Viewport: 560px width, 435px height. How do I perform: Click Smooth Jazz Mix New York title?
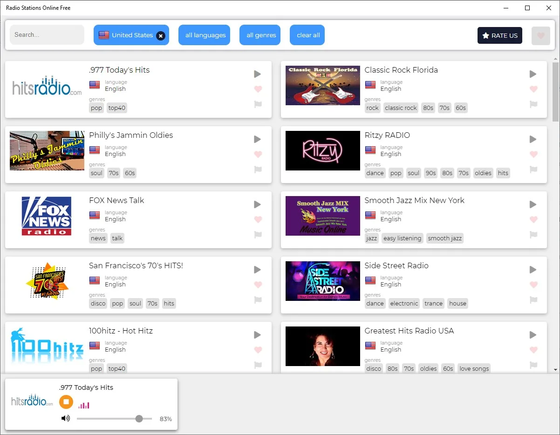point(415,200)
